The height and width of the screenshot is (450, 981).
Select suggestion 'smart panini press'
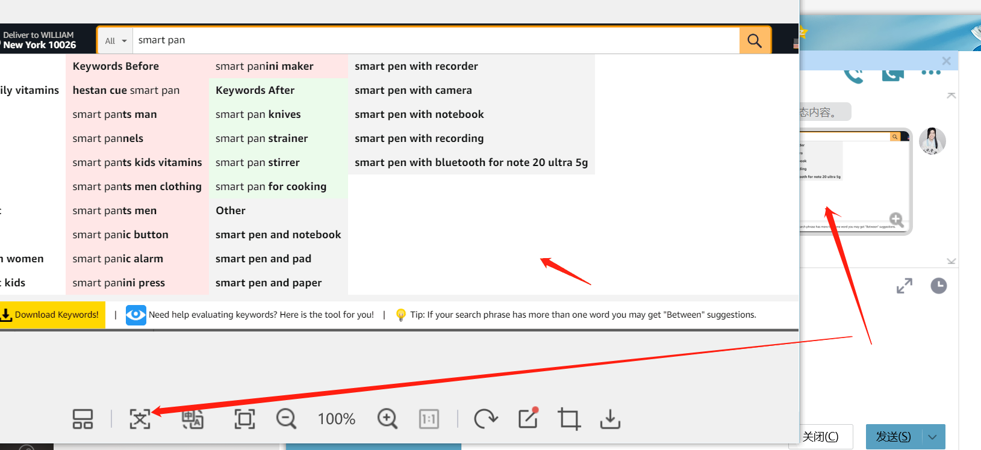coord(119,283)
